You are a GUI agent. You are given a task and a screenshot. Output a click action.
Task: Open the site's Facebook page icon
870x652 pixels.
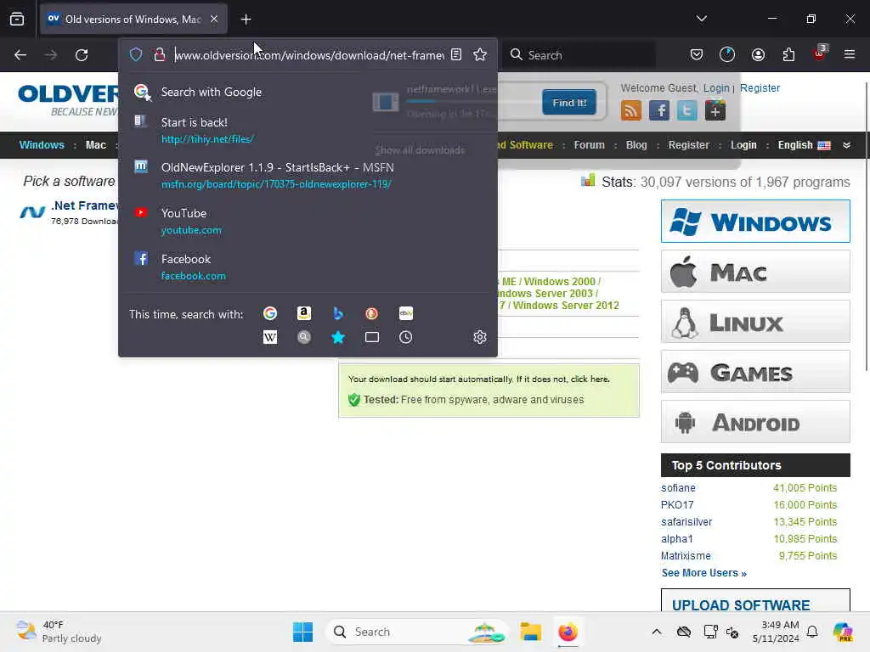(659, 110)
